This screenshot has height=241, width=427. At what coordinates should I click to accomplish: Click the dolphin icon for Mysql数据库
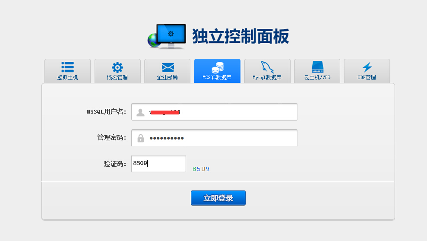pyautogui.click(x=267, y=67)
